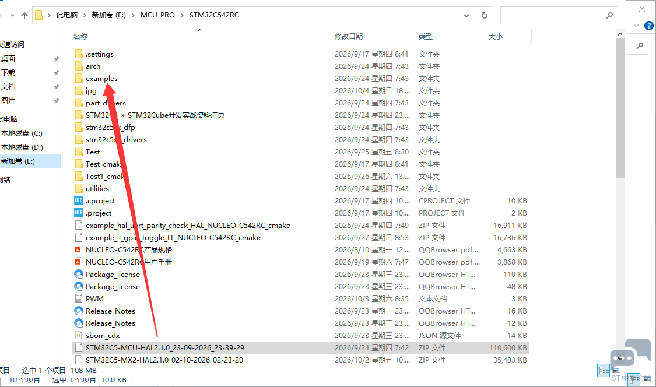
Task: Unpin 图片 using its pin icon
Action: point(56,101)
